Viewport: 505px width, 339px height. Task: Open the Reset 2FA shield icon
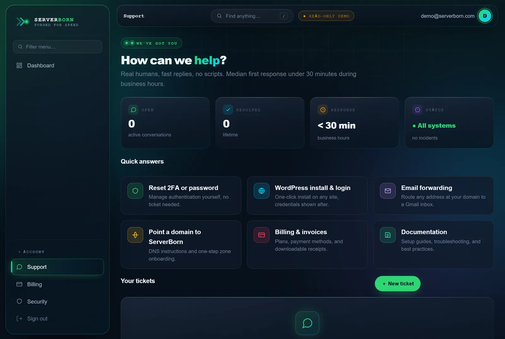point(135,191)
